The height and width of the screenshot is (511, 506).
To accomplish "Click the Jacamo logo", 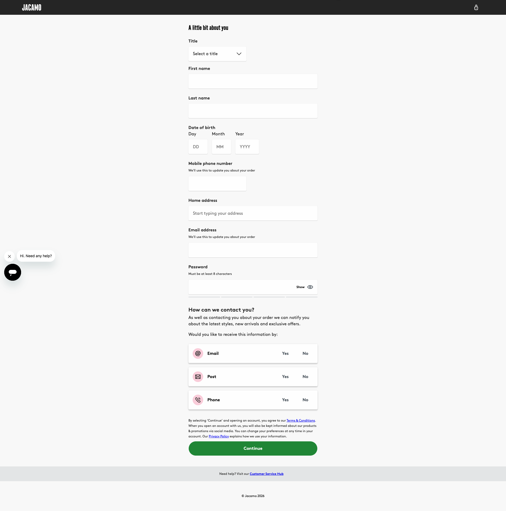I will 31,7.
